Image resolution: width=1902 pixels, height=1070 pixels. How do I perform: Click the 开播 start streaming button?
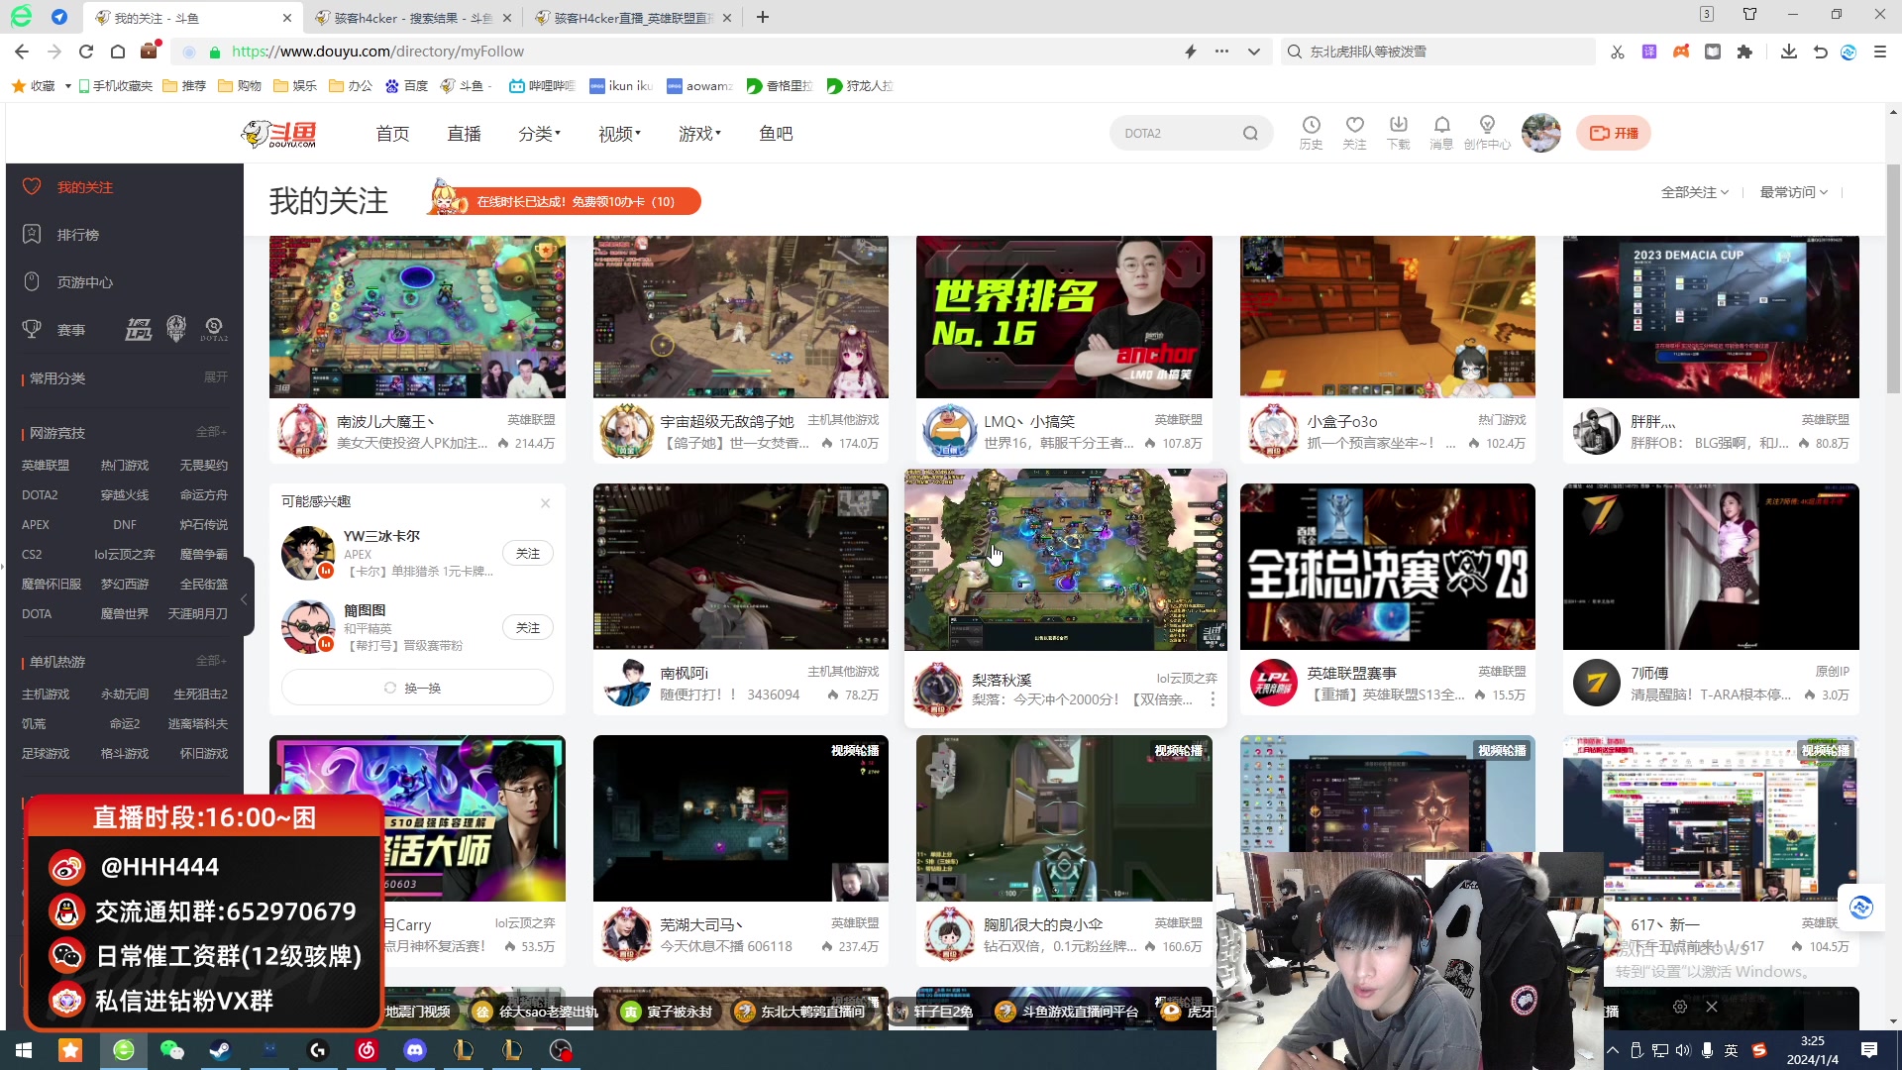coord(1614,133)
